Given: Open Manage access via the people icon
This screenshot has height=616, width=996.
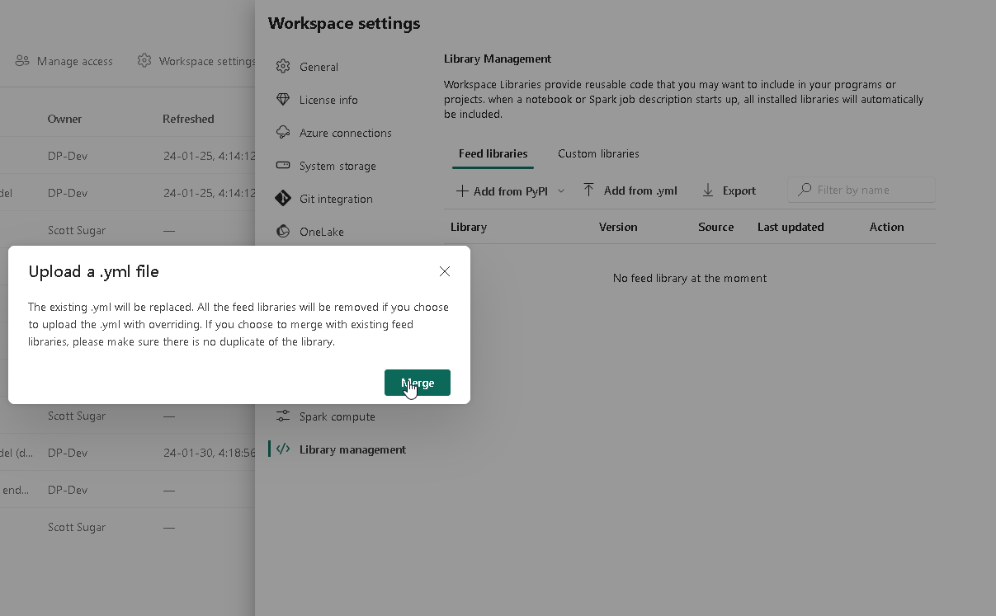Looking at the screenshot, I should coord(21,60).
